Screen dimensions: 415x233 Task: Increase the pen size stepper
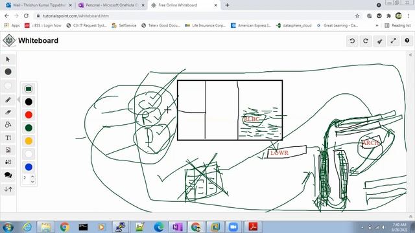click(32, 176)
